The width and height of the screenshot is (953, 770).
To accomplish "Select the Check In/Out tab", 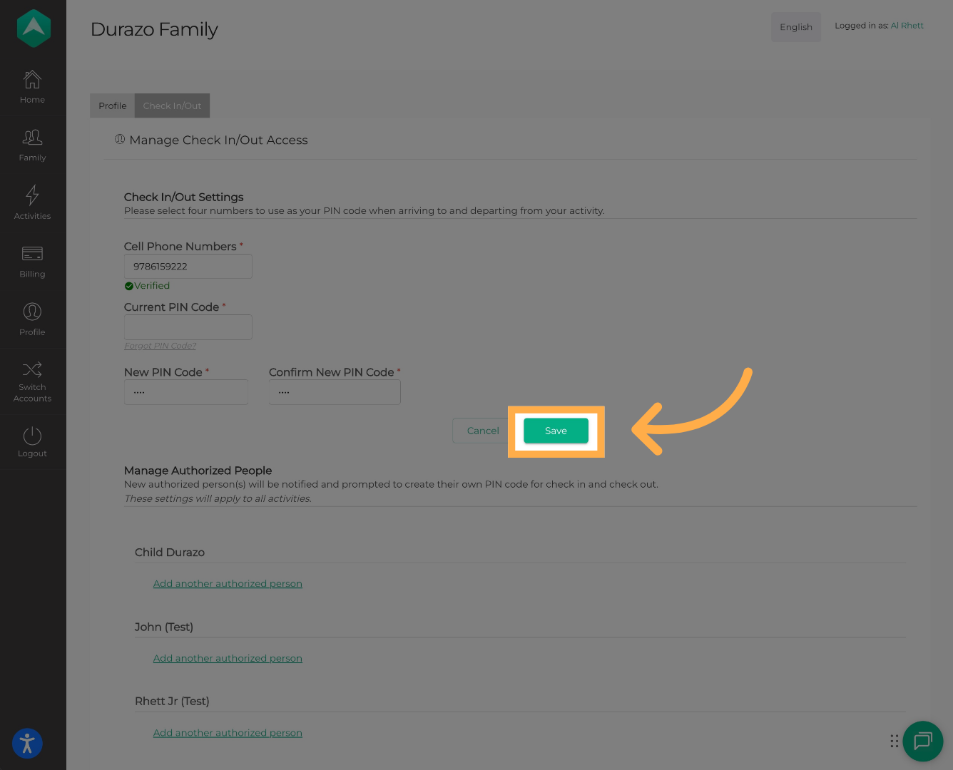I will [172, 106].
